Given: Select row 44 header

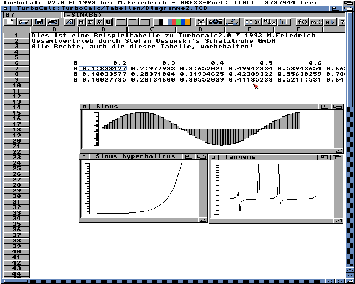Looking at the screenshot, I should click(x=17, y=274).
